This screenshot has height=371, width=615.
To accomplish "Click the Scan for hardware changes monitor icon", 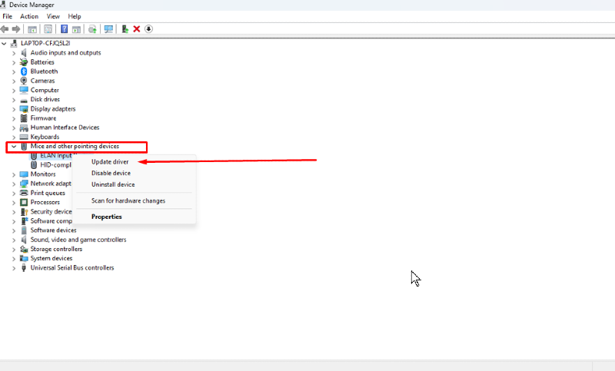I will tap(108, 29).
